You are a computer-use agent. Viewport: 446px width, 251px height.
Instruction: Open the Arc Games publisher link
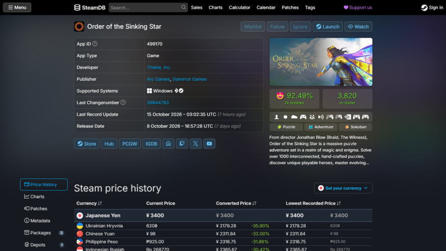(x=158, y=79)
